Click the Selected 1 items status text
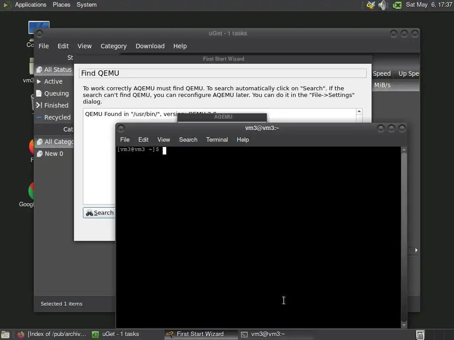Viewport: 454px width, 340px height. (x=61, y=304)
